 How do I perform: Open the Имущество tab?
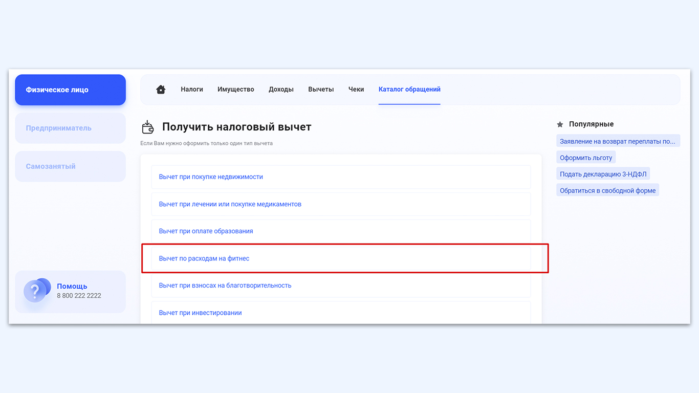[236, 90]
